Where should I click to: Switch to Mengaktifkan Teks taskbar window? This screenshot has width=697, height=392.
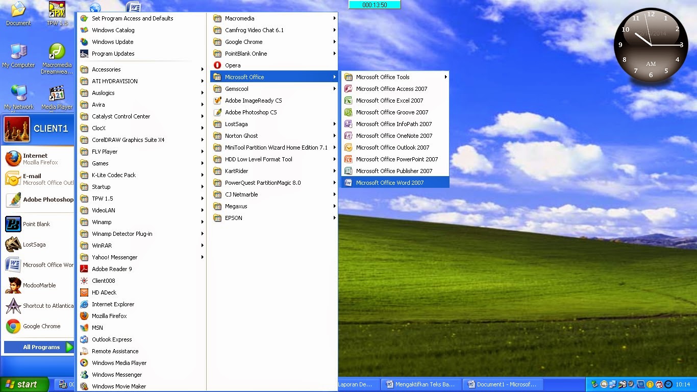(421, 384)
